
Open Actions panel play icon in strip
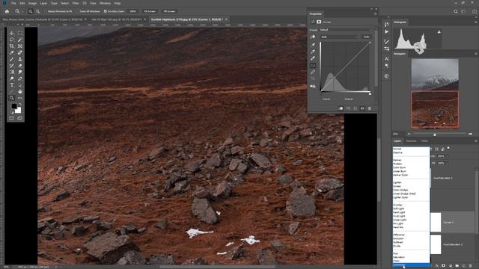[386, 31]
